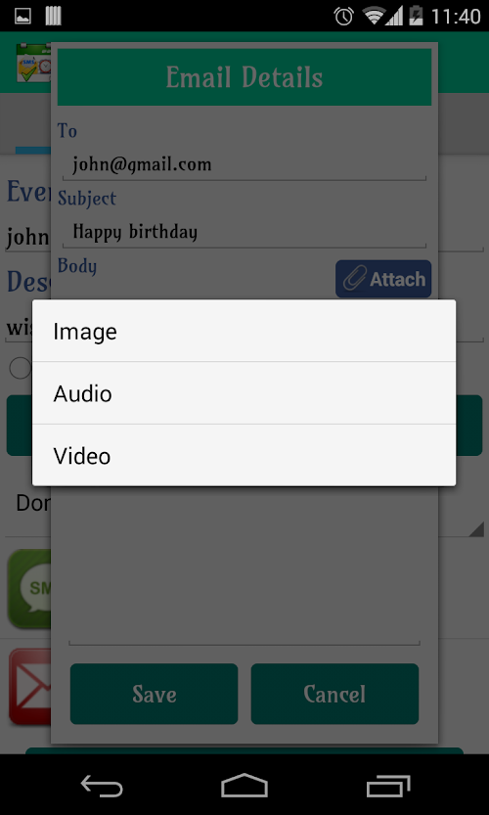Tap the Android home navigation icon

[244, 786]
